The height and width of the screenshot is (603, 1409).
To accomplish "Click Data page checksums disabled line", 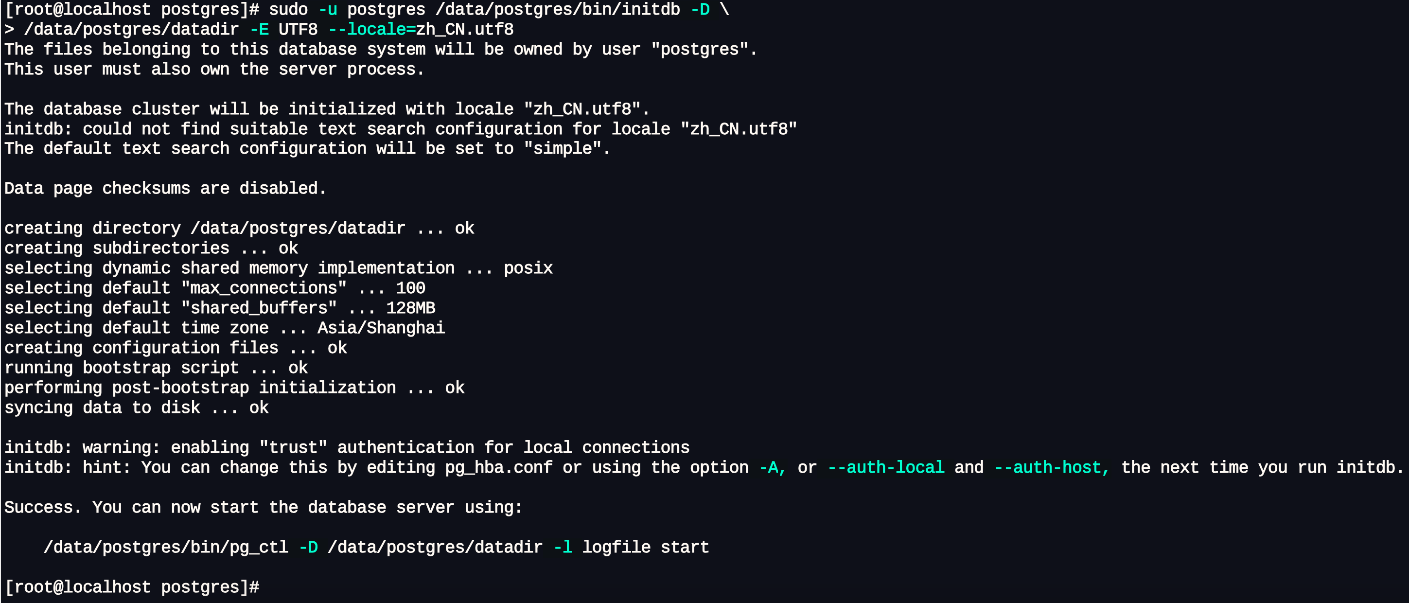I will click(x=165, y=188).
